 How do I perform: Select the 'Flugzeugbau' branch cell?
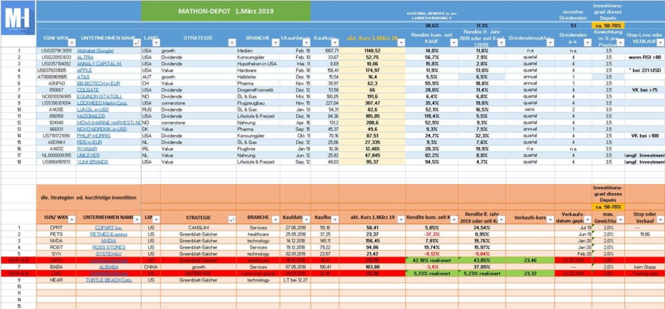[x=258, y=103]
